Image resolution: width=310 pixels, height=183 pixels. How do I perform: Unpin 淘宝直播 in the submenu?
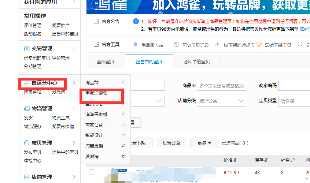coord(123,146)
